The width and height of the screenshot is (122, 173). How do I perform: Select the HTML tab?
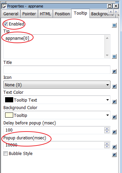click(45, 14)
